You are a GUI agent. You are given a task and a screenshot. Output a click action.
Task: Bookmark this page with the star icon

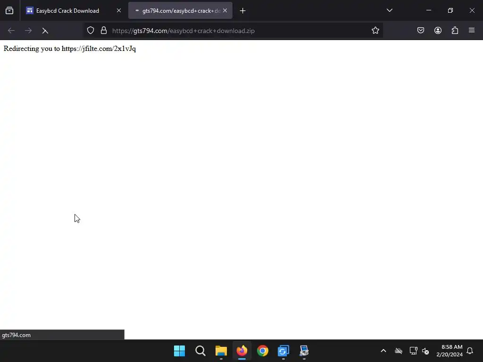tap(375, 31)
